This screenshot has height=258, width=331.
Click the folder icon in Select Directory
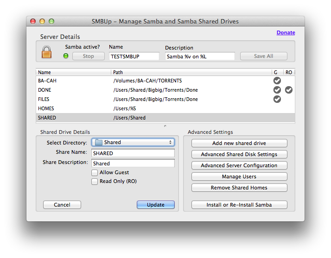click(99, 142)
